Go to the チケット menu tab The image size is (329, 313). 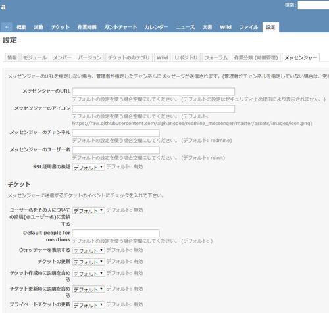pos(61,27)
